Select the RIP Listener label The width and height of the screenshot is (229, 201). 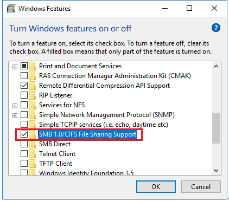point(56,95)
